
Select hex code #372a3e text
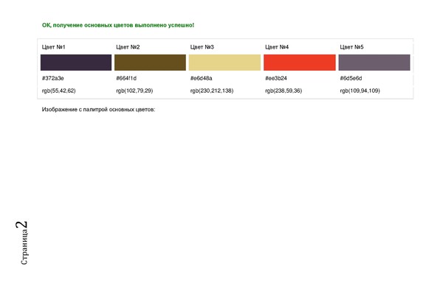(x=53, y=78)
